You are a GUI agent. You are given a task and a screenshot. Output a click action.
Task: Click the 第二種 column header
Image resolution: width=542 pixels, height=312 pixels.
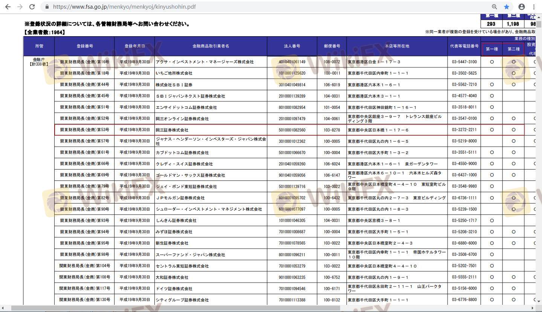coord(513,49)
